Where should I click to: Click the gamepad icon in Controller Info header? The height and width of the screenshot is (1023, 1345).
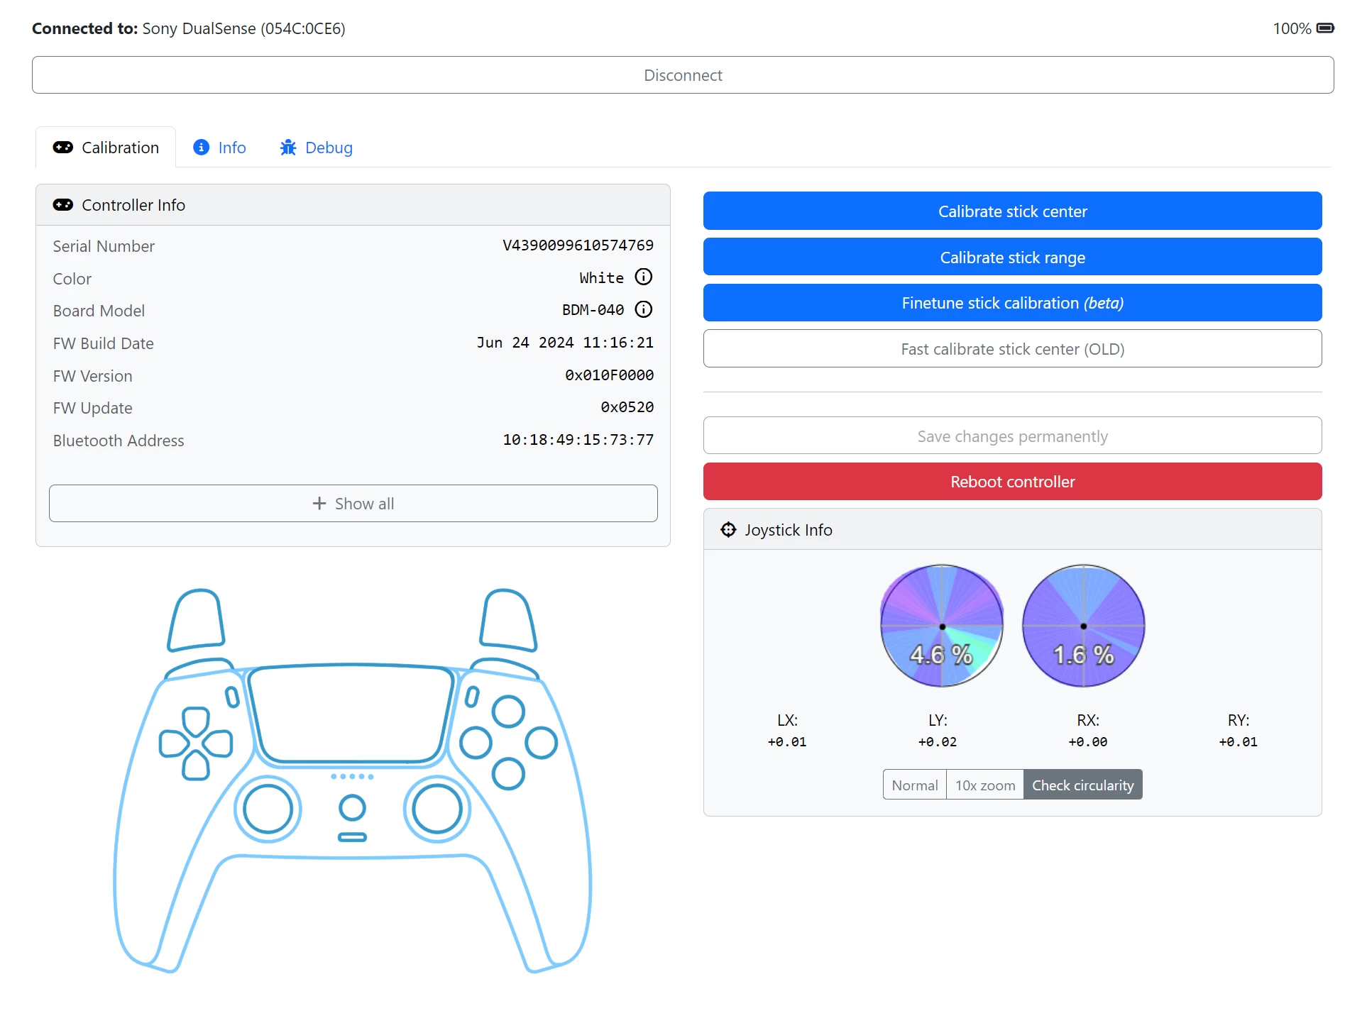pos(63,205)
